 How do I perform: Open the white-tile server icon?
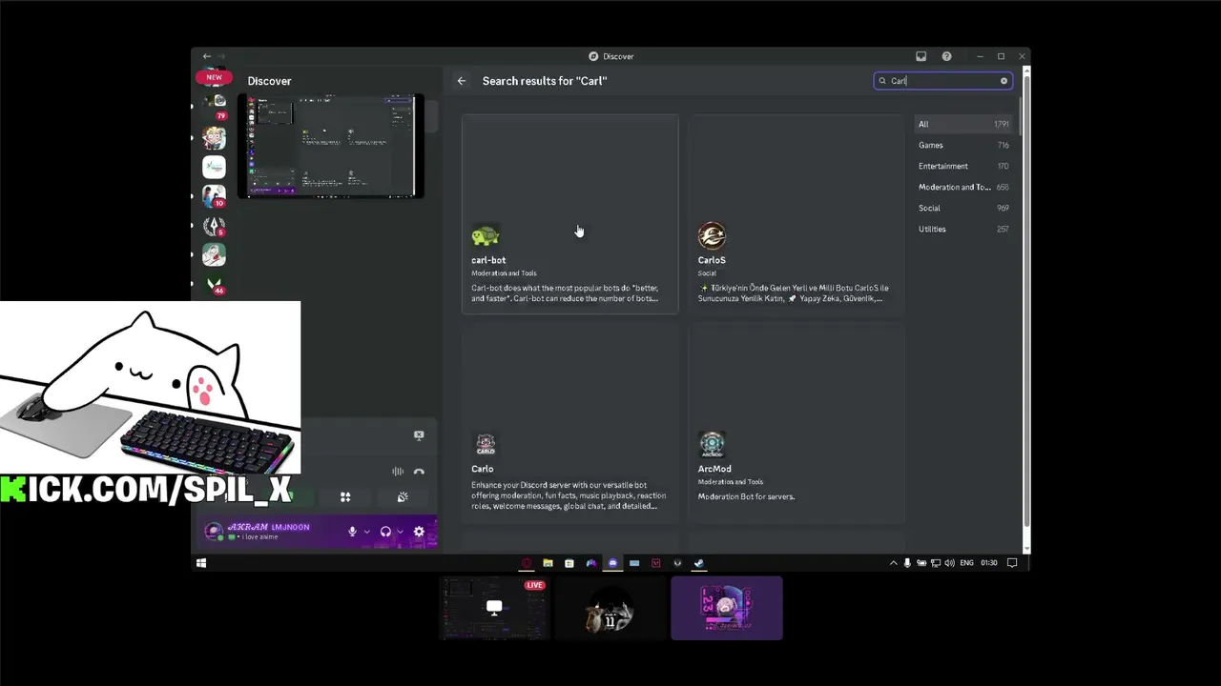(x=215, y=167)
